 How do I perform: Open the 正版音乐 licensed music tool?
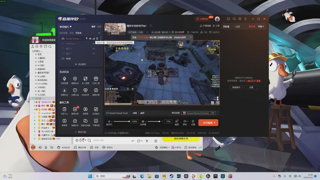click(x=96, y=111)
